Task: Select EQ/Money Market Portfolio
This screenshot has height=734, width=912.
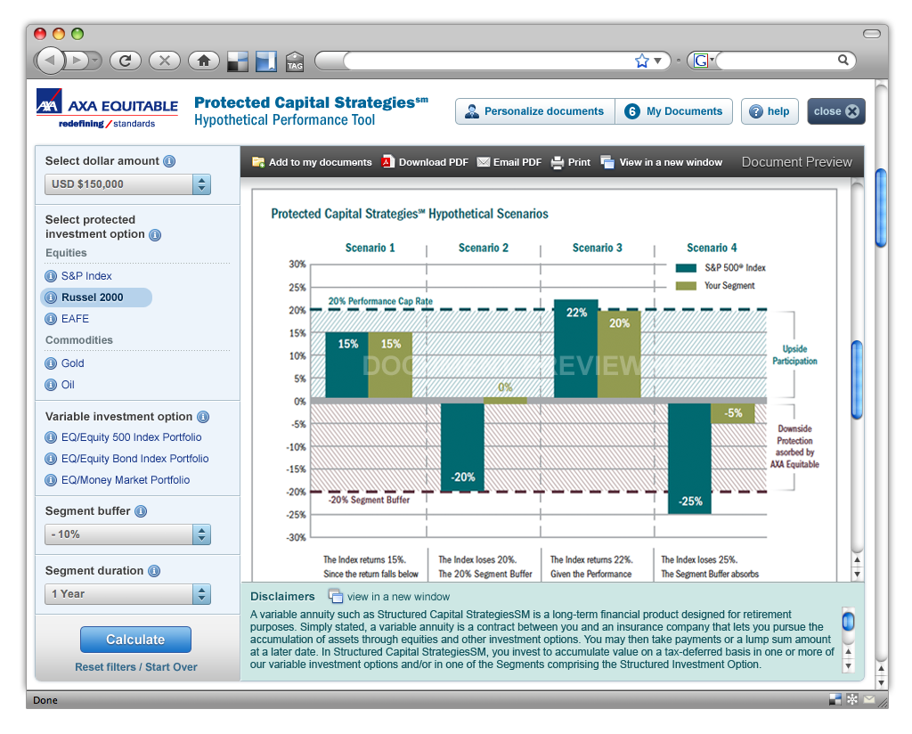Action: (126, 480)
